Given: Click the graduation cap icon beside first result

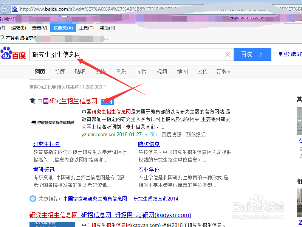Looking at the screenshot, I should coord(33,101).
